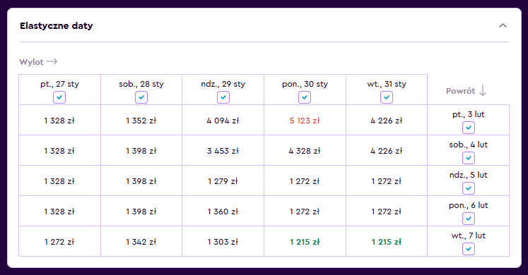Click the Elastyczne daty heading

[x=57, y=26]
